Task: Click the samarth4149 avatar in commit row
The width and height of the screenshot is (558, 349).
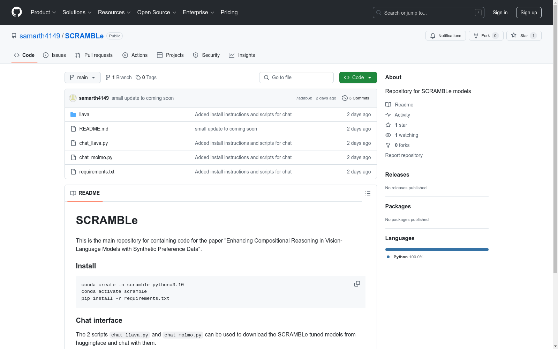Action: (73, 98)
